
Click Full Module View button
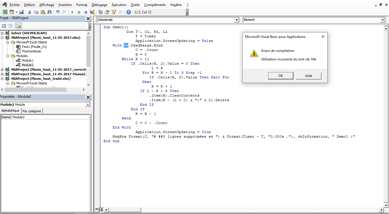(x=101, y=210)
